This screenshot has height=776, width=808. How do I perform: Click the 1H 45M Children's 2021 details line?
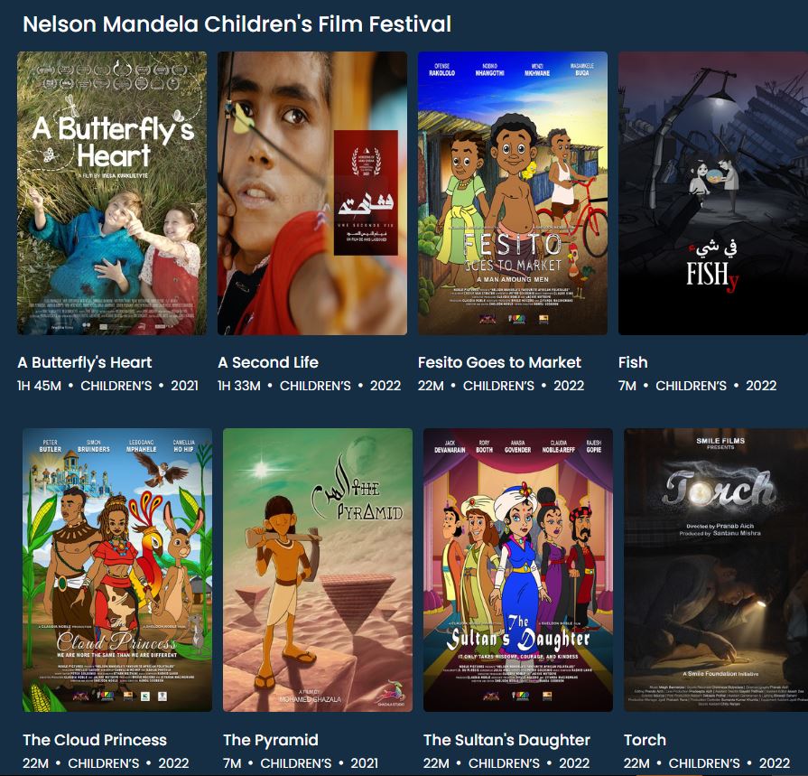107,386
